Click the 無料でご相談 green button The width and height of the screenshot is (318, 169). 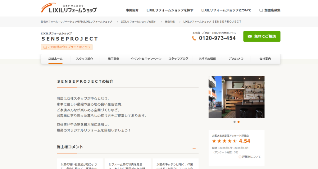[x=262, y=36]
